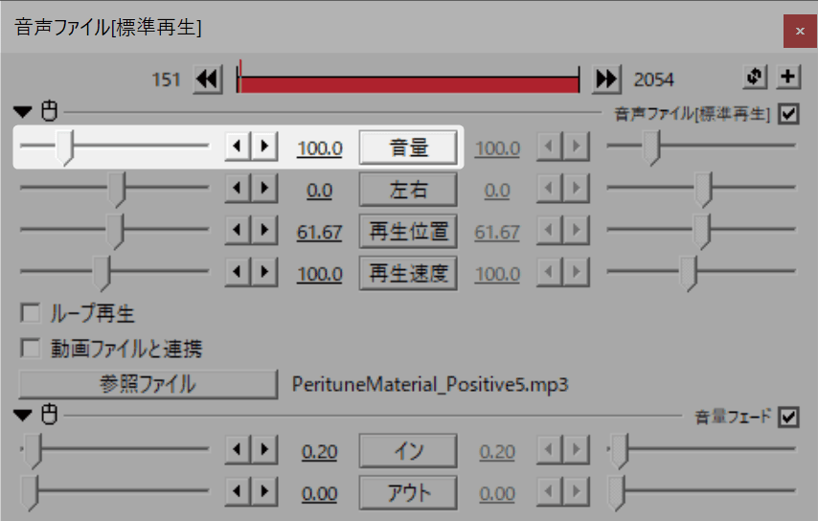Disable the 音量フェード checkbox
Screen dimensions: 818x521
tap(788, 417)
